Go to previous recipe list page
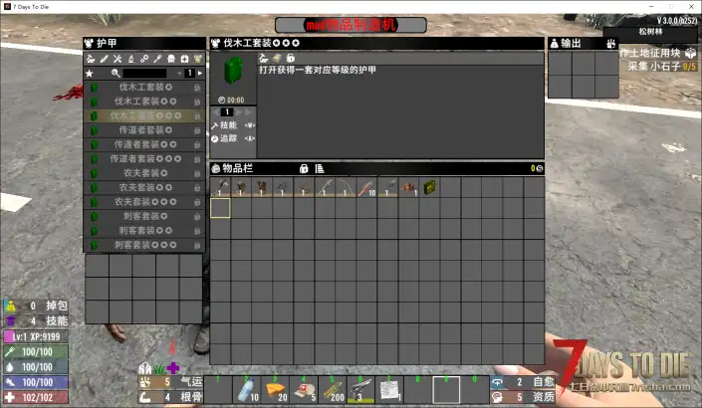 click(179, 73)
